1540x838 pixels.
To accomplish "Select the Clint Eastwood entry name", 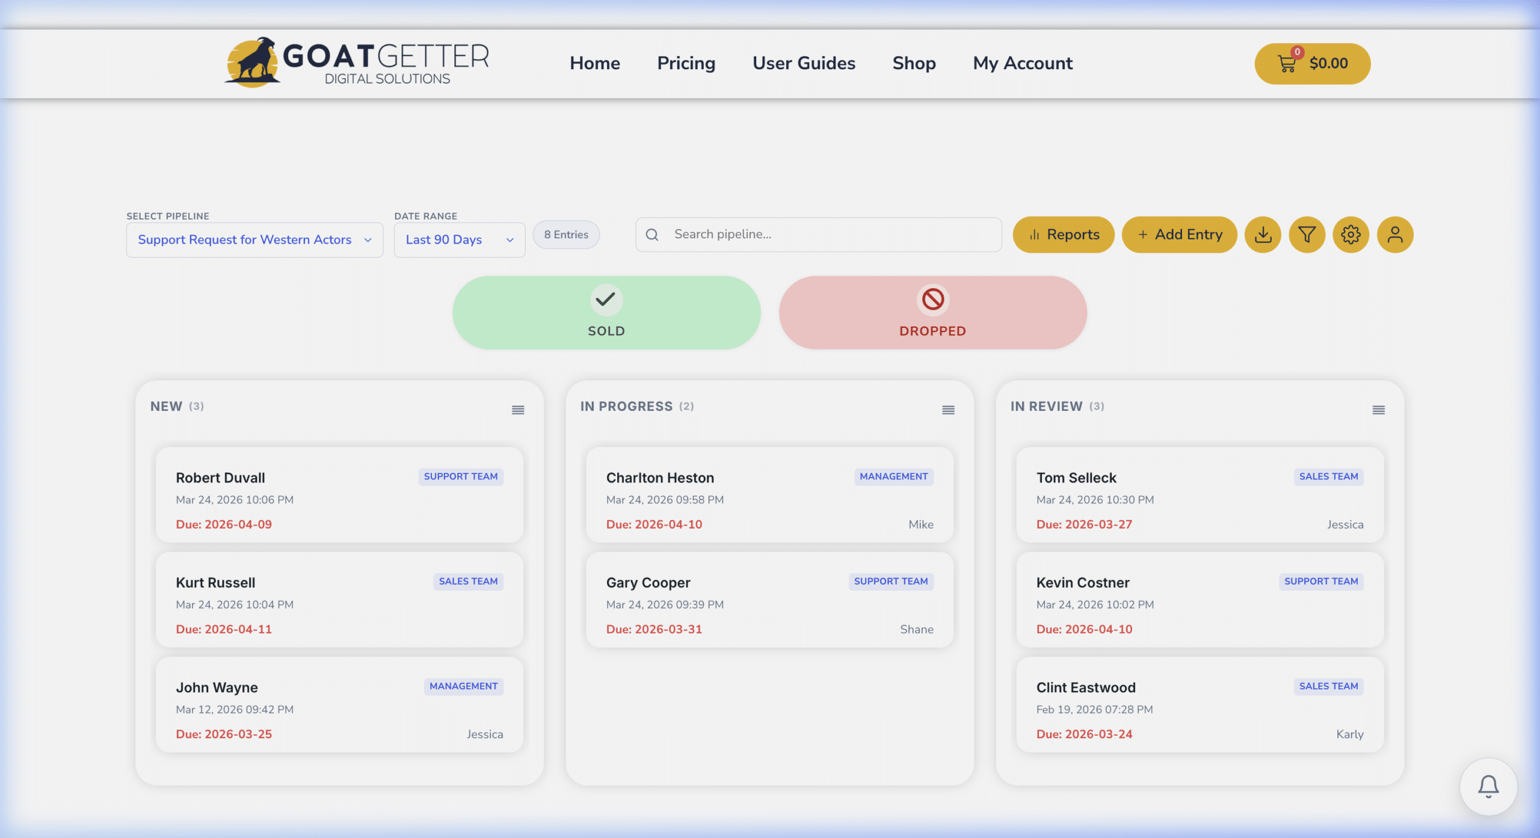I will (x=1086, y=688).
